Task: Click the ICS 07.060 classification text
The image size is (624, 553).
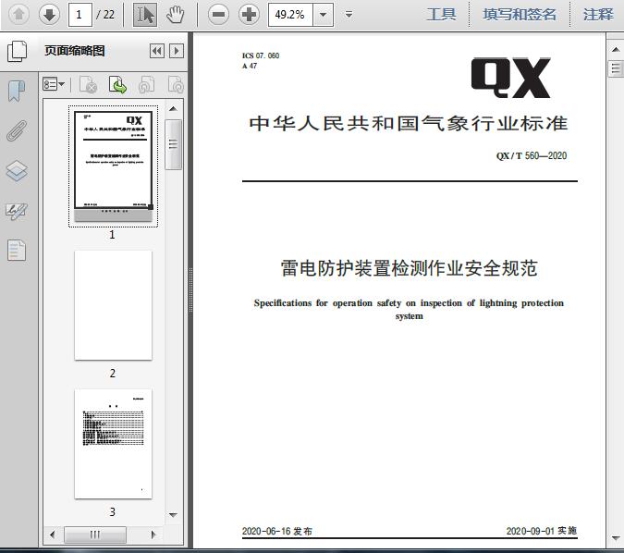Action: (261, 55)
